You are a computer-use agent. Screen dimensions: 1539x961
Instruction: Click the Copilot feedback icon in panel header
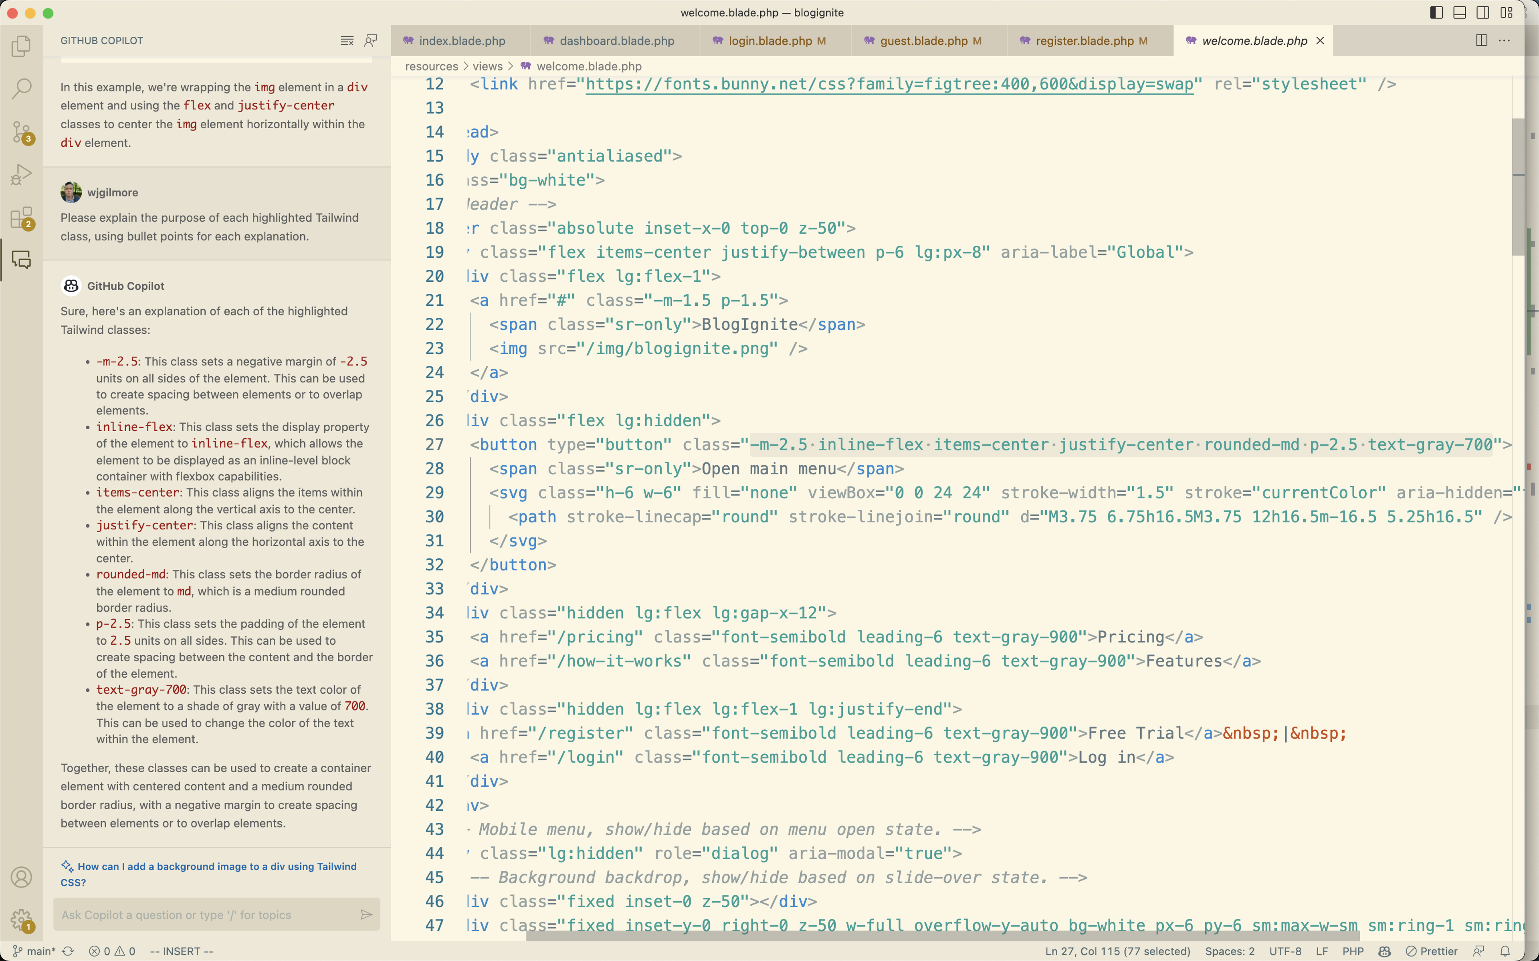(370, 41)
